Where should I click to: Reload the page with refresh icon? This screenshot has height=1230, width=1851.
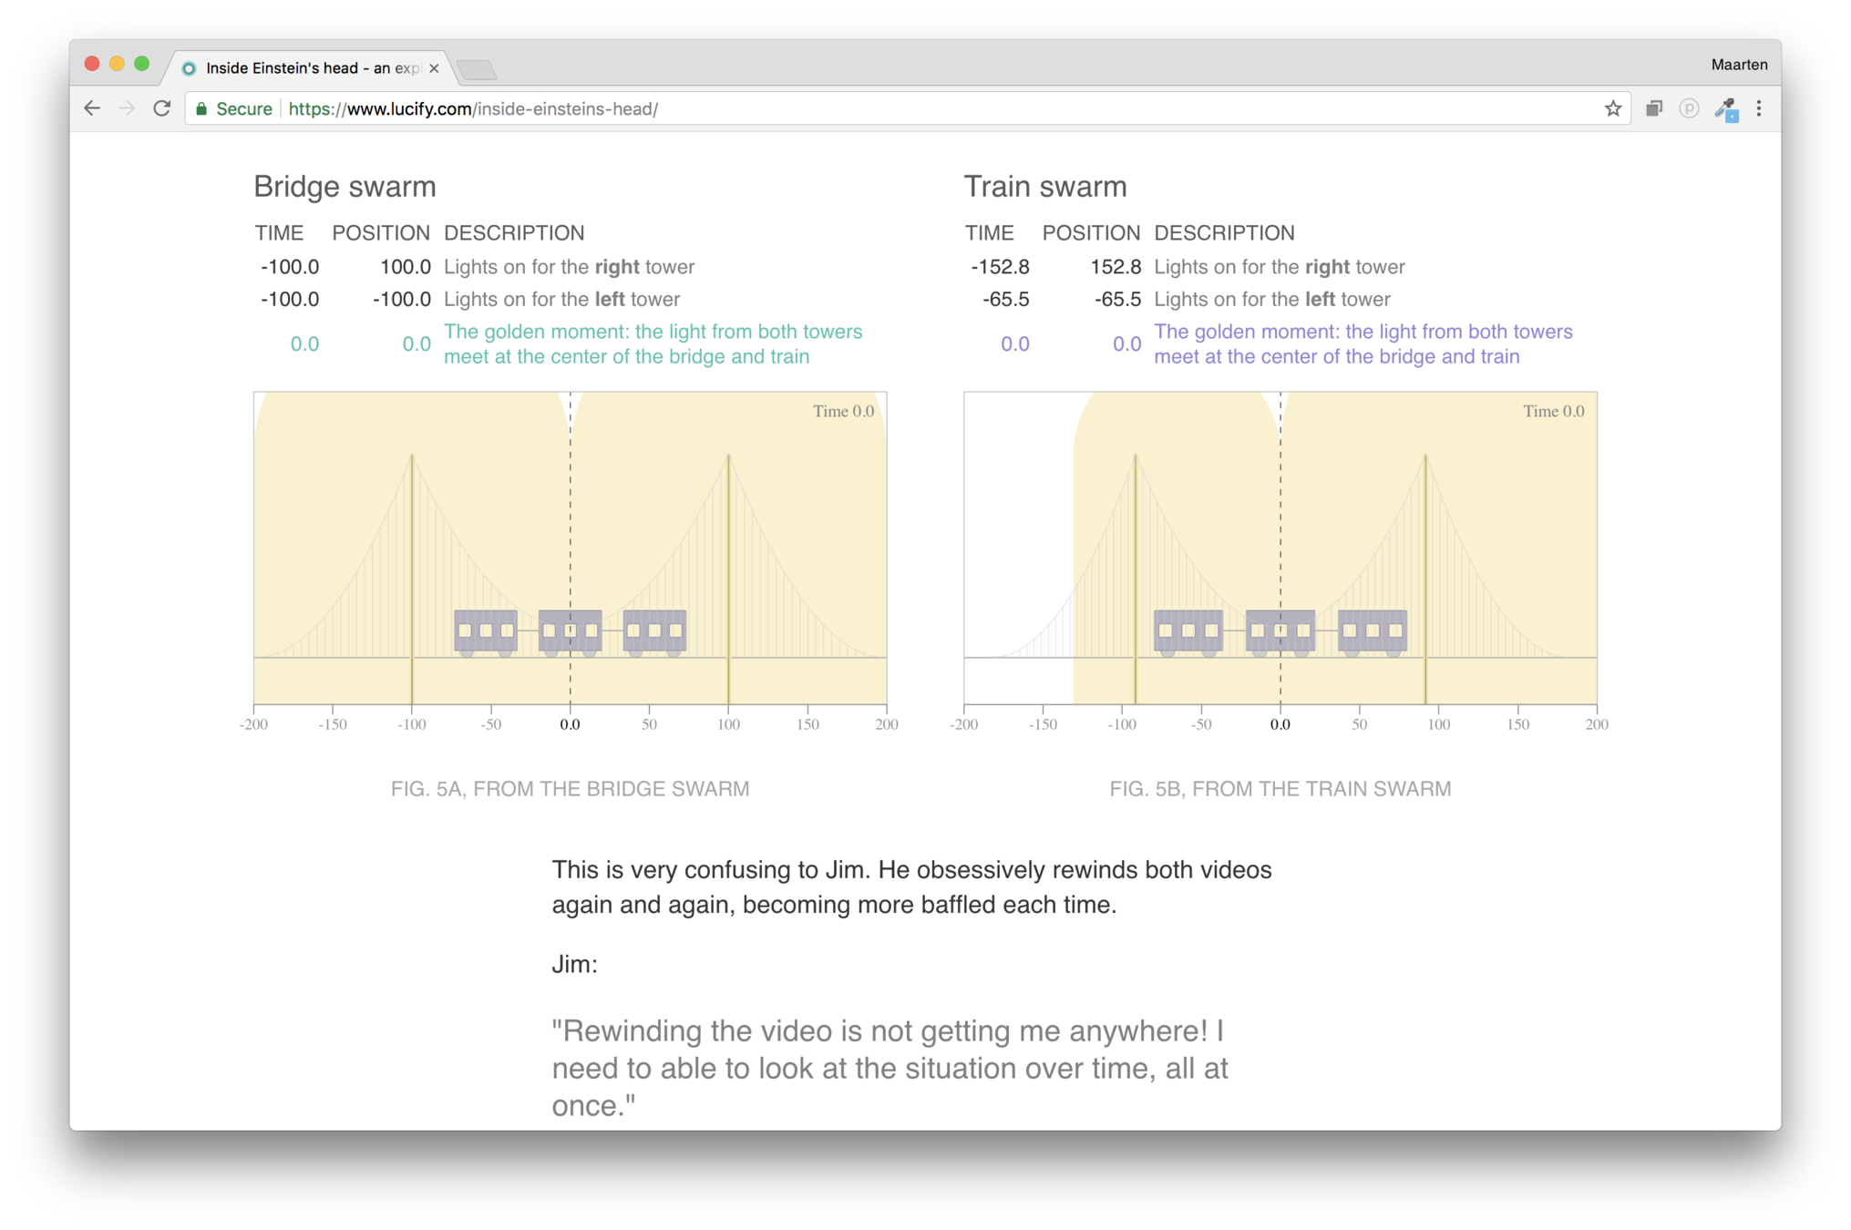click(x=162, y=108)
